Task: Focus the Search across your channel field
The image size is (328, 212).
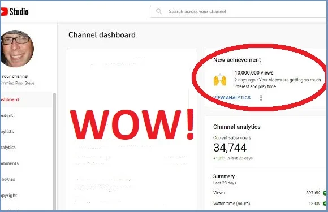Action: (239, 11)
